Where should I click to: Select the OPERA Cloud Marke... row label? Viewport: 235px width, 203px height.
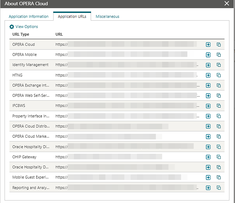[31, 136]
